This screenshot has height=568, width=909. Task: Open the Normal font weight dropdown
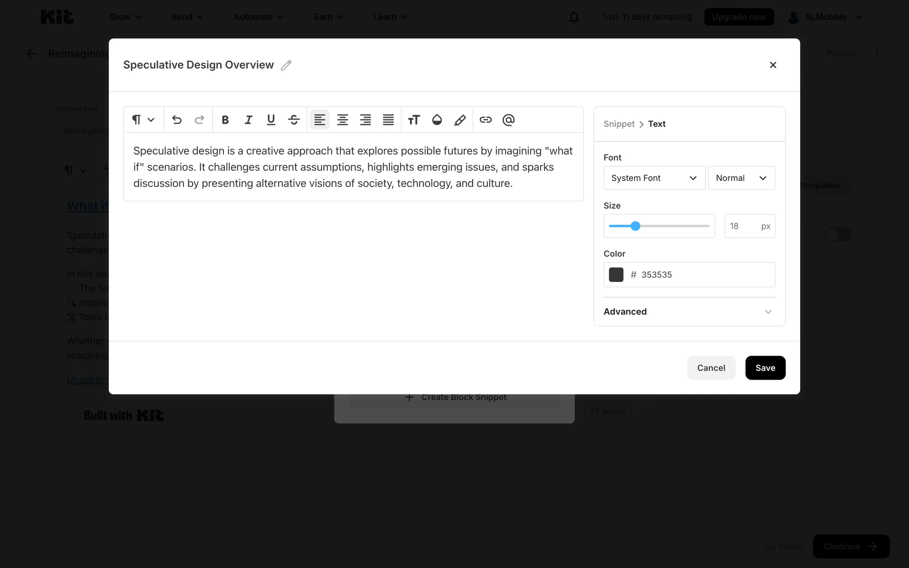[x=741, y=178]
